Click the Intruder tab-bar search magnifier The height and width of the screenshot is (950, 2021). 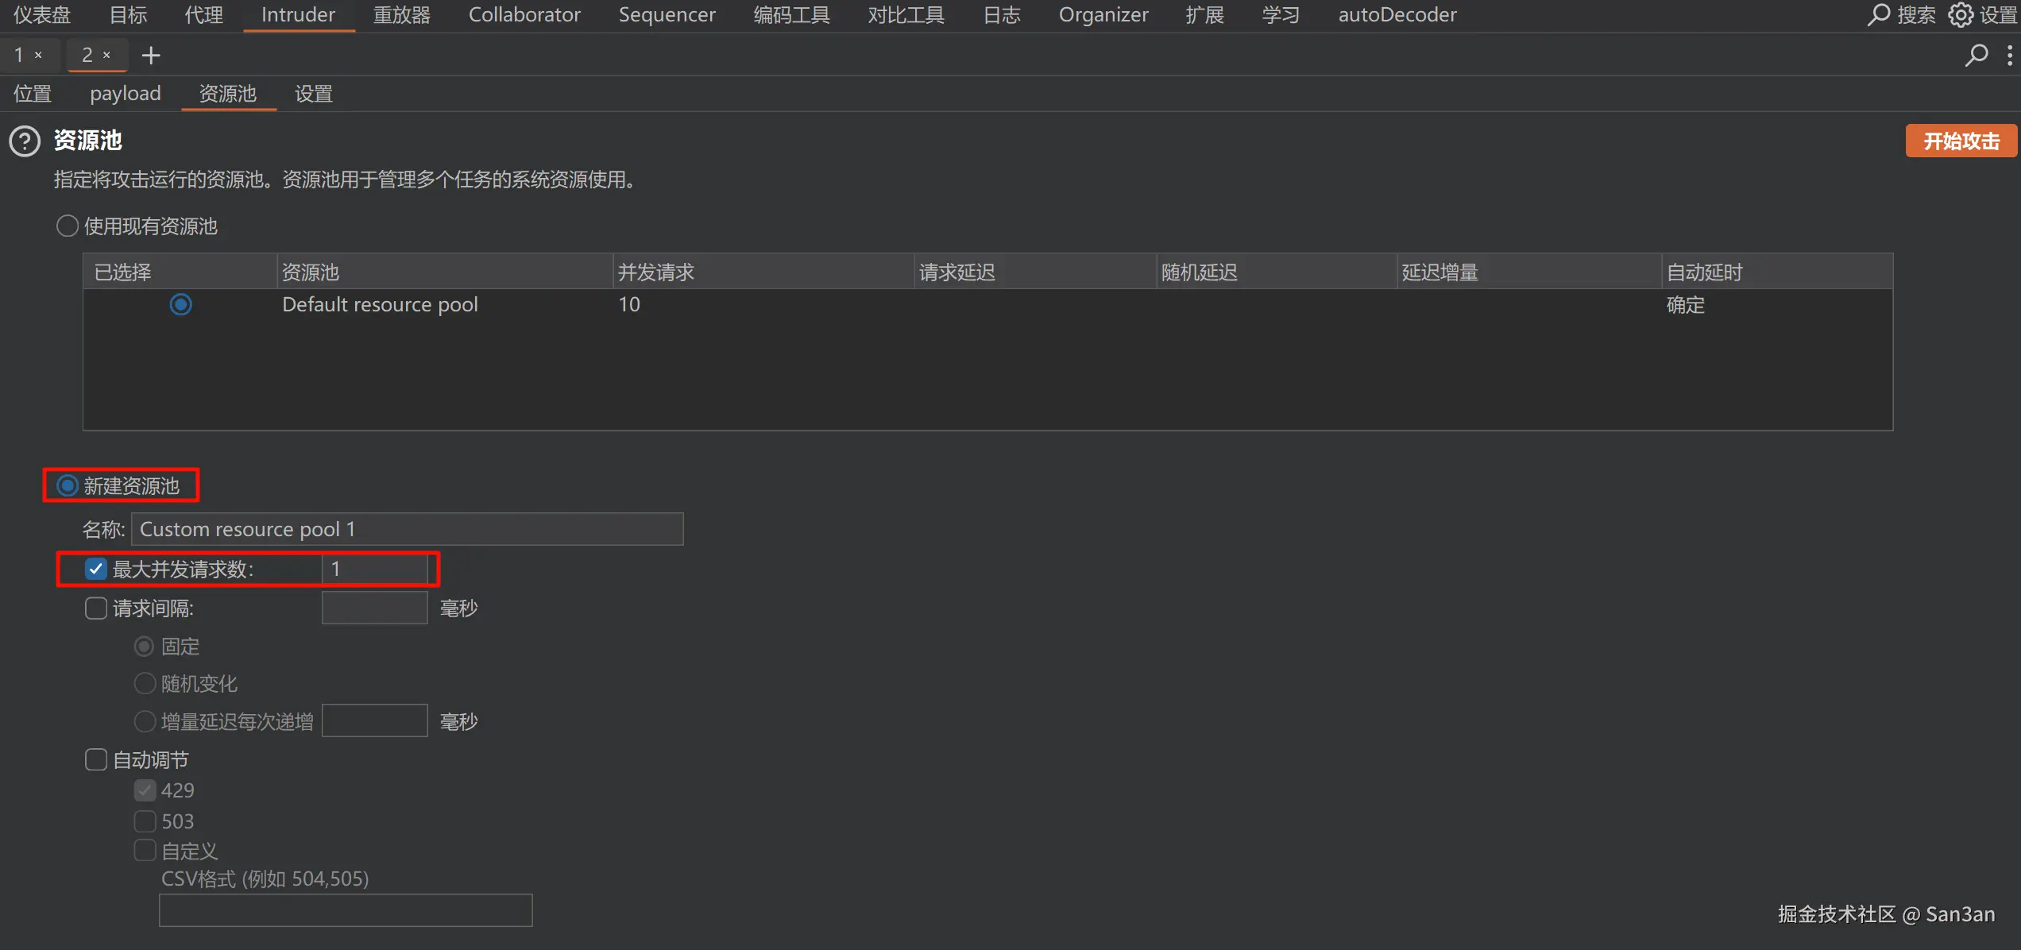tap(1976, 55)
